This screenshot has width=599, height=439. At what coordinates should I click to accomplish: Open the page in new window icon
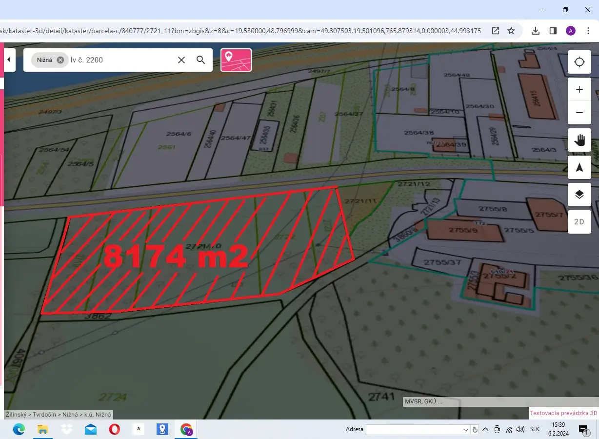click(x=496, y=31)
